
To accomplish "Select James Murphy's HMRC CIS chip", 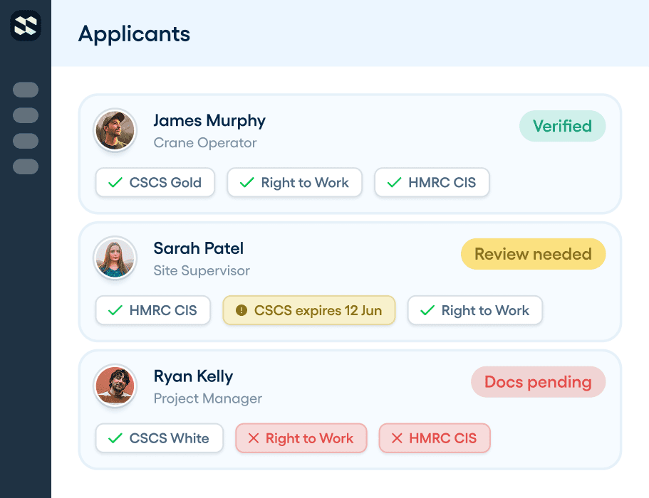I will pyautogui.click(x=432, y=182).
